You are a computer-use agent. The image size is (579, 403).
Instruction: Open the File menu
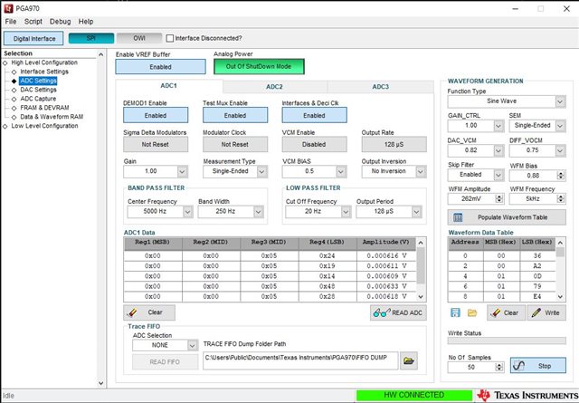coord(11,22)
